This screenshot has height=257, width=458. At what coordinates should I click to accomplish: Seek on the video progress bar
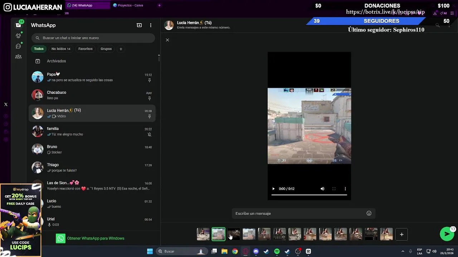click(309, 195)
